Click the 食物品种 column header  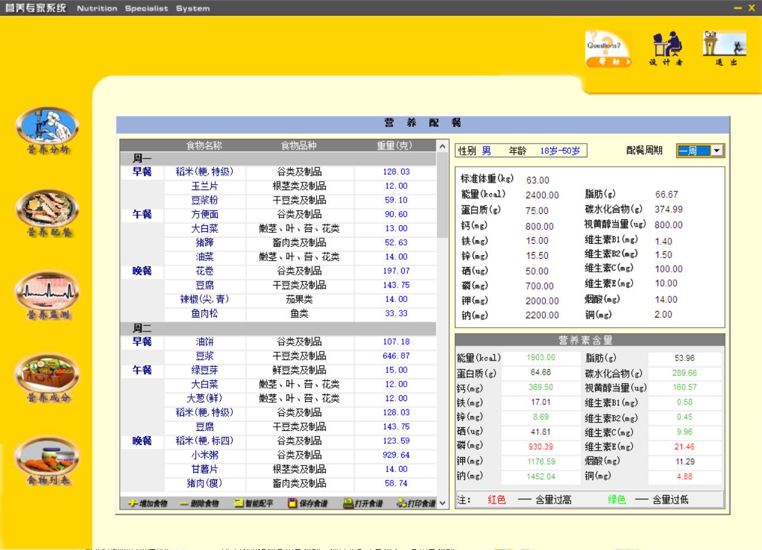tap(299, 145)
